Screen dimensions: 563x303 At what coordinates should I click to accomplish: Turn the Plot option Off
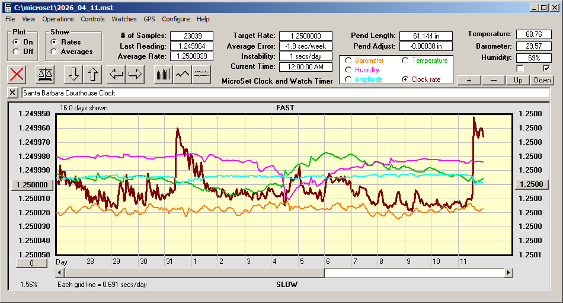point(15,52)
